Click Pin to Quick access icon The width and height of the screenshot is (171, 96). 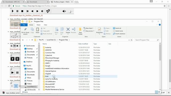pos(25,29)
